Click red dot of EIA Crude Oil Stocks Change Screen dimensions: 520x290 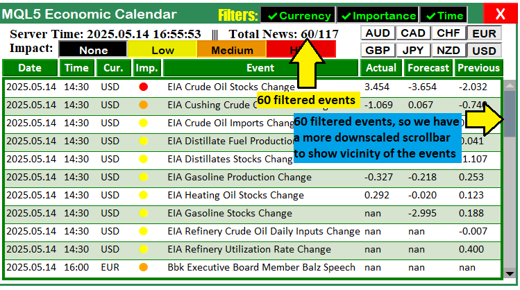click(x=143, y=87)
